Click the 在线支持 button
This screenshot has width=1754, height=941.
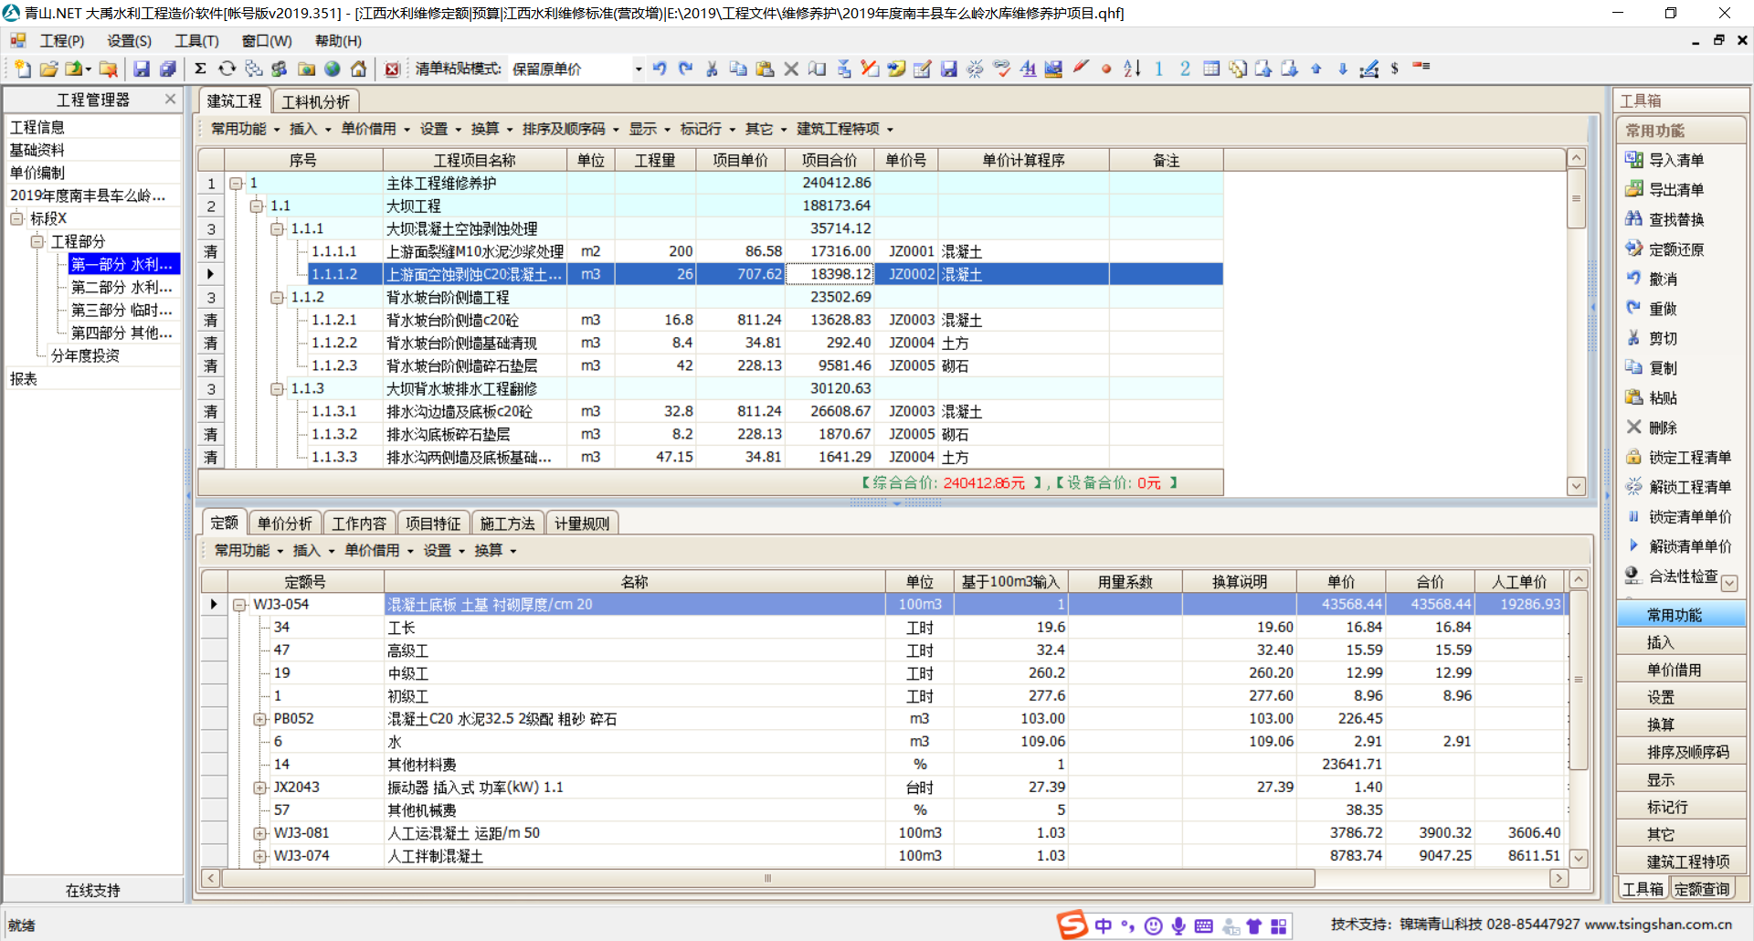[x=93, y=890]
